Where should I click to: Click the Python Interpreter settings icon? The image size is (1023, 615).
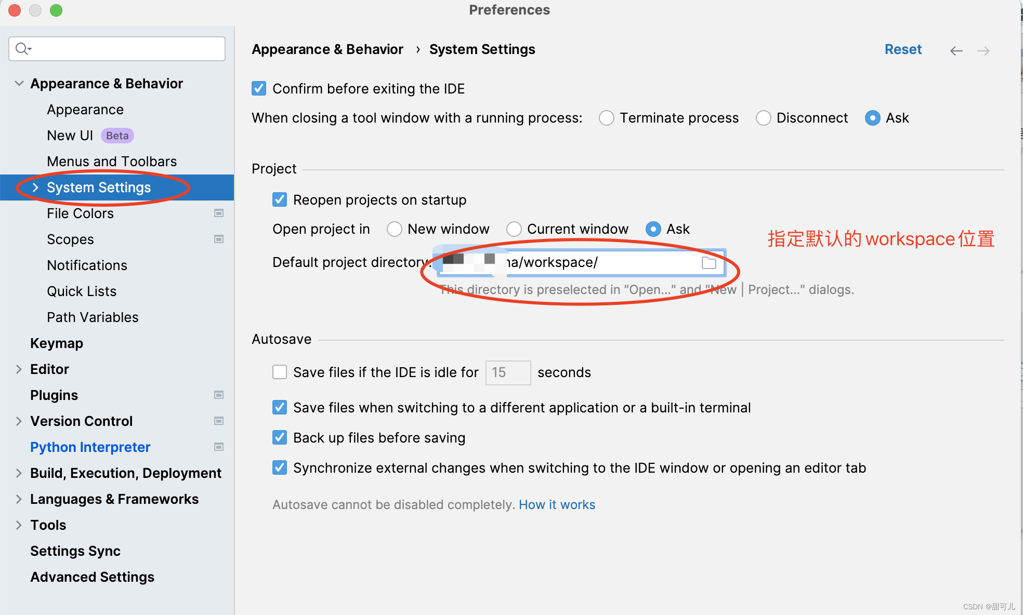(218, 446)
